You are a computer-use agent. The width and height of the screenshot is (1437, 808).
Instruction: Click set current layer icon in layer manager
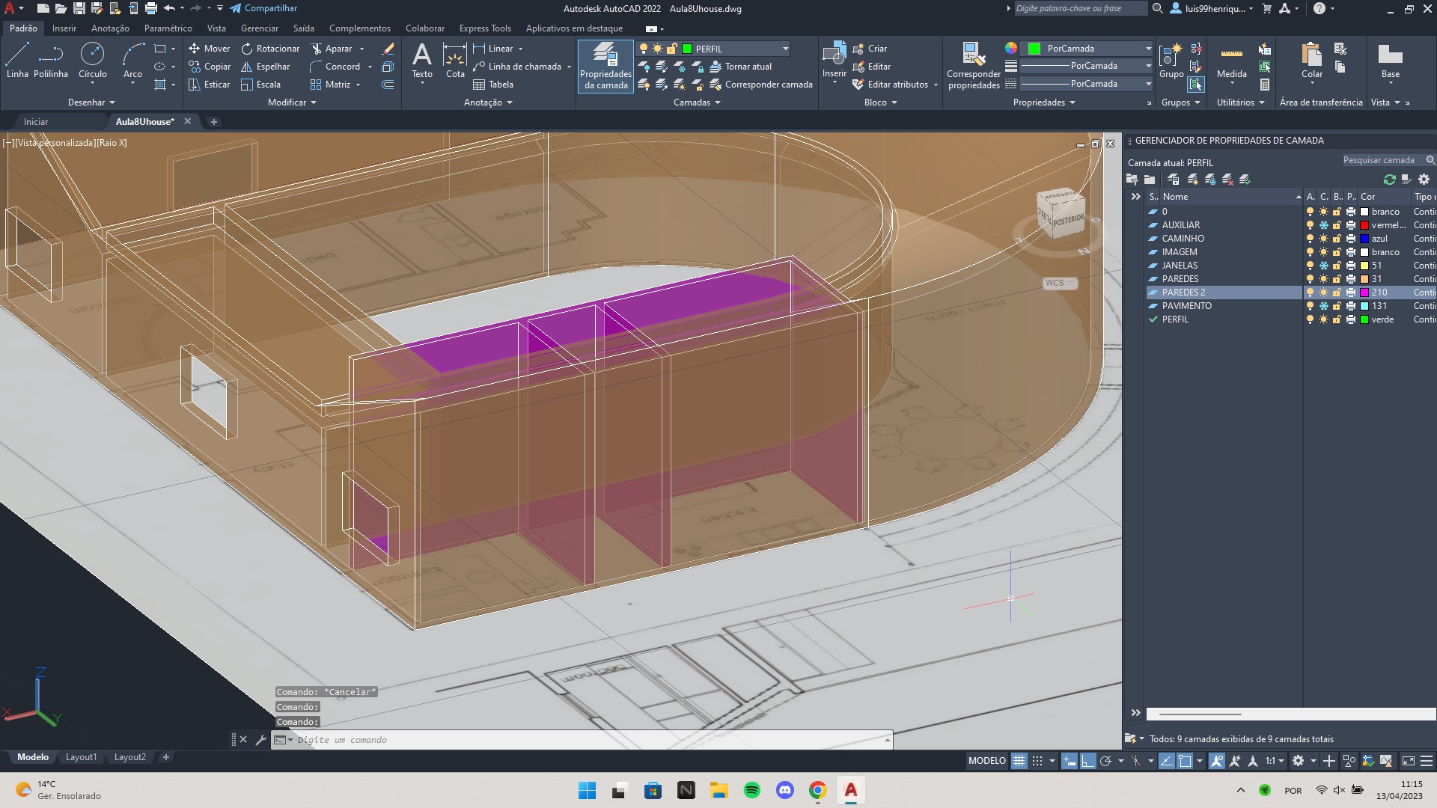point(1245,180)
